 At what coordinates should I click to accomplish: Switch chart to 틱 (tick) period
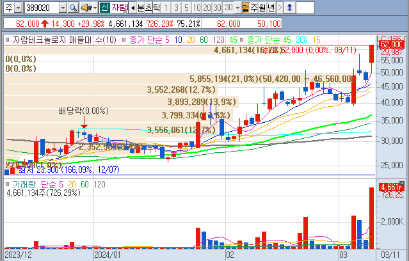click(x=156, y=8)
